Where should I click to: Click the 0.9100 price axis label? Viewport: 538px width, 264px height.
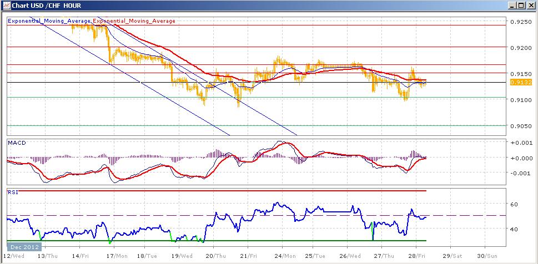[520, 100]
